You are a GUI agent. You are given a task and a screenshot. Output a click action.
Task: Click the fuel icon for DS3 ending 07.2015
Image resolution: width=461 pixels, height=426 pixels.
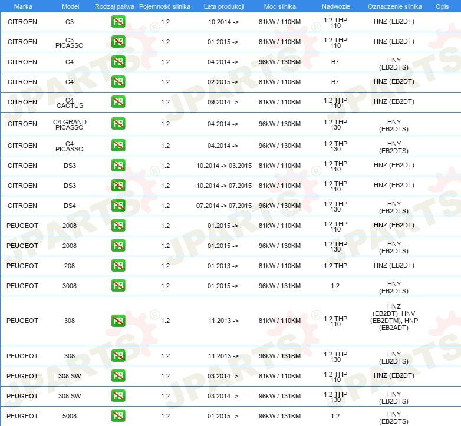coord(118,186)
